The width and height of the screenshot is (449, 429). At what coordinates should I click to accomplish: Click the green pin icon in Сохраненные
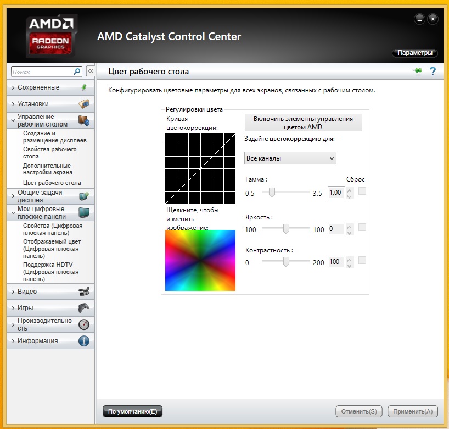[84, 87]
